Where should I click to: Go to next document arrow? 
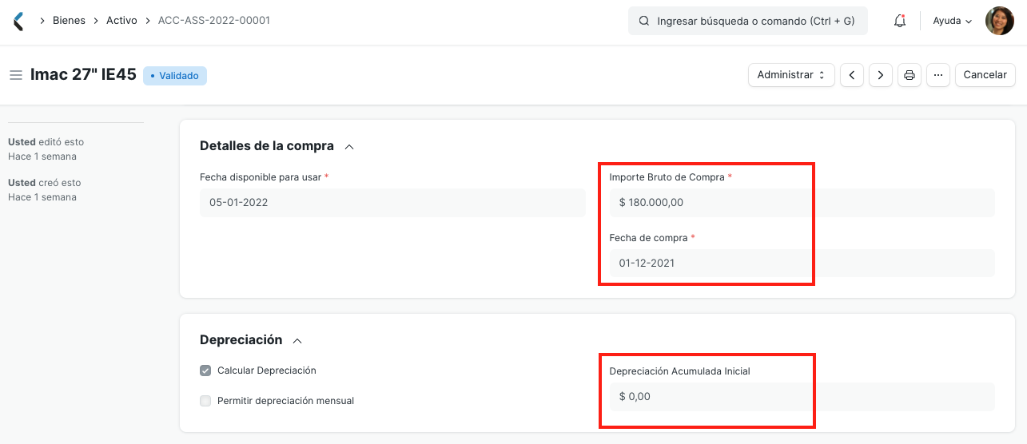pos(880,75)
